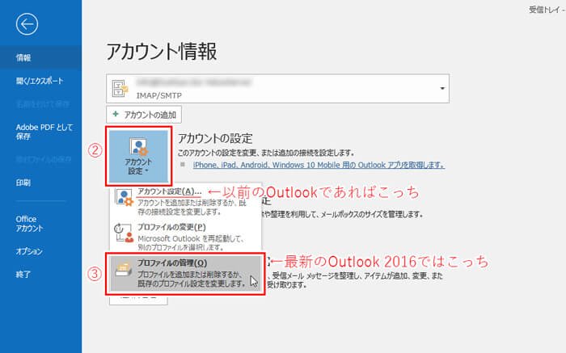566x353 pixels.
Task: Choose プロファイルの変更(P) menu entry
Action: [x=185, y=237]
